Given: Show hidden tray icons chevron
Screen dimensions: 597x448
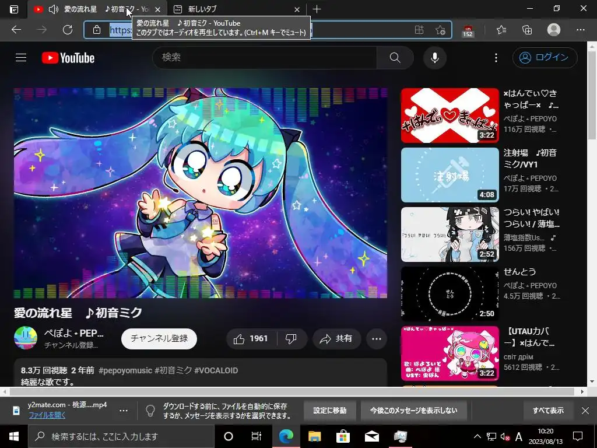Looking at the screenshot, I should 477,436.
